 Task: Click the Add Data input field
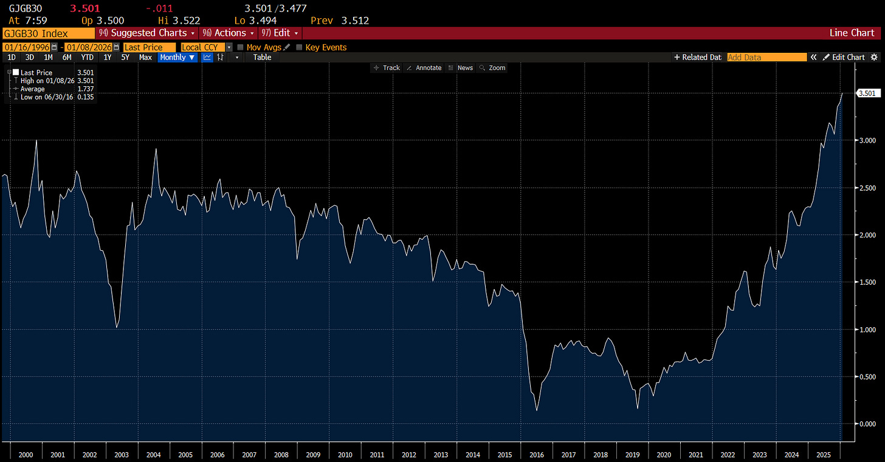pos(766,57)
